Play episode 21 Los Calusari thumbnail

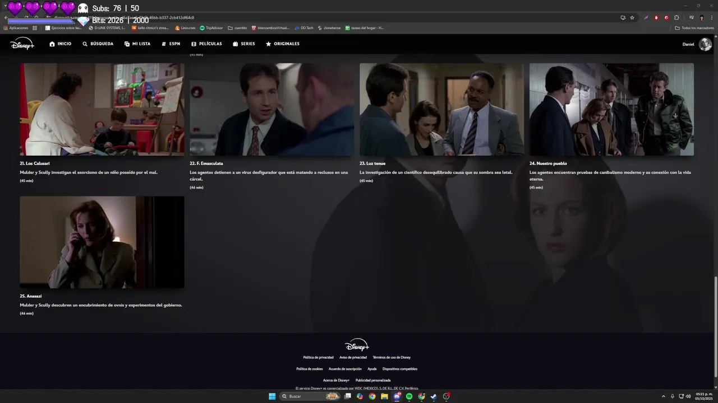102,109
